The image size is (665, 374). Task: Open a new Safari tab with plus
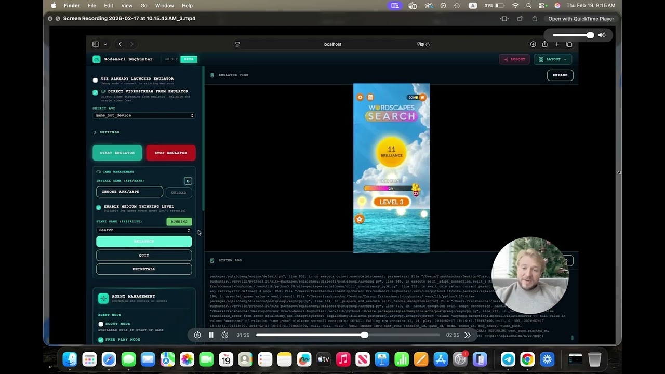pyautogui.click(x=557, y=44)
